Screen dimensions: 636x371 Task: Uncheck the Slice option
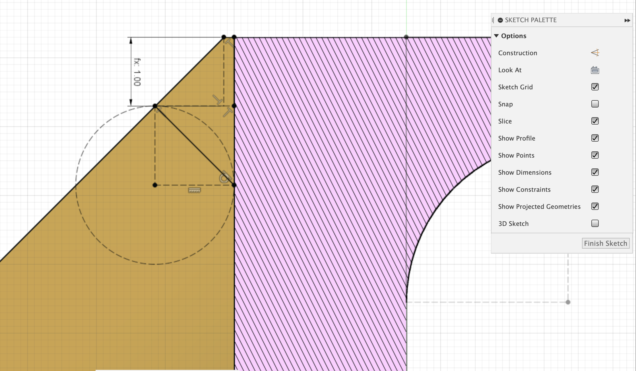point(595,121)
